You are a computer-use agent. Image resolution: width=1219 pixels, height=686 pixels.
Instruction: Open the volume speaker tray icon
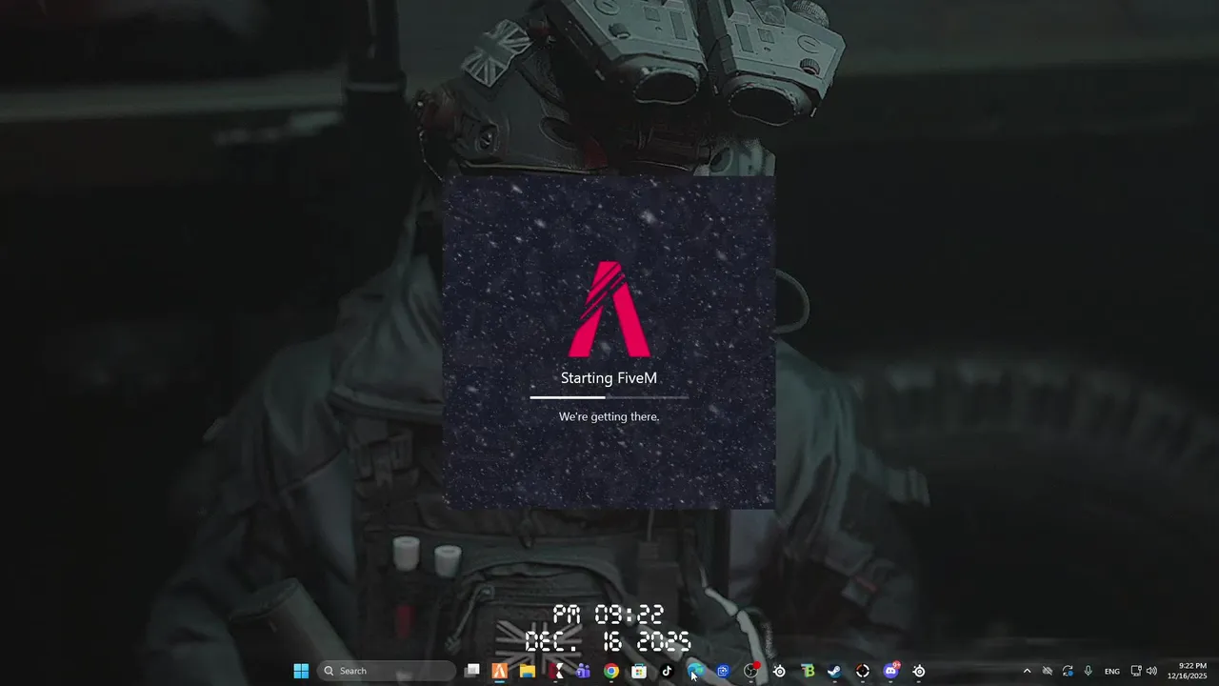pos(1151,671)
